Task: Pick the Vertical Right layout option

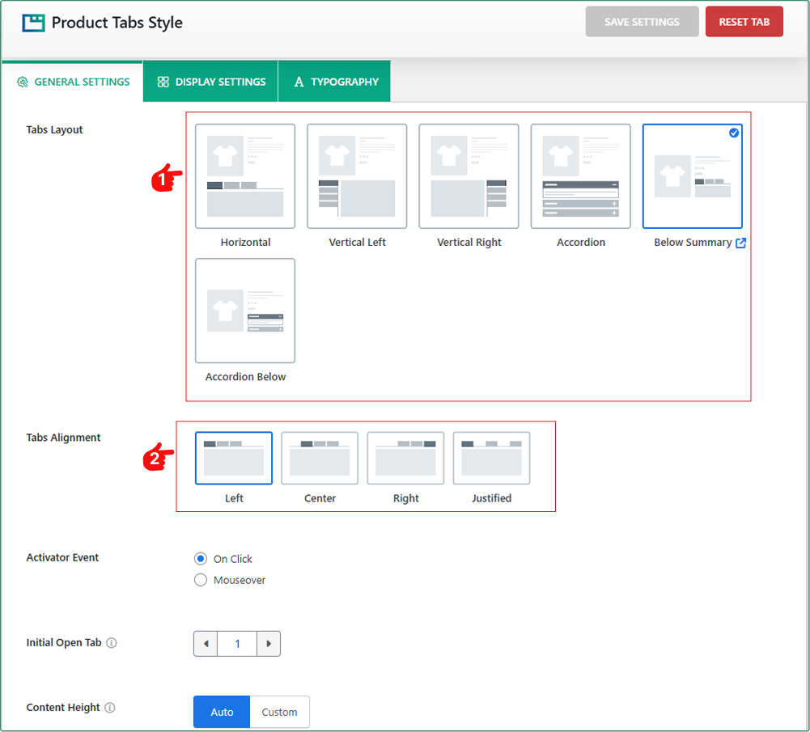Action: (469, 176)
